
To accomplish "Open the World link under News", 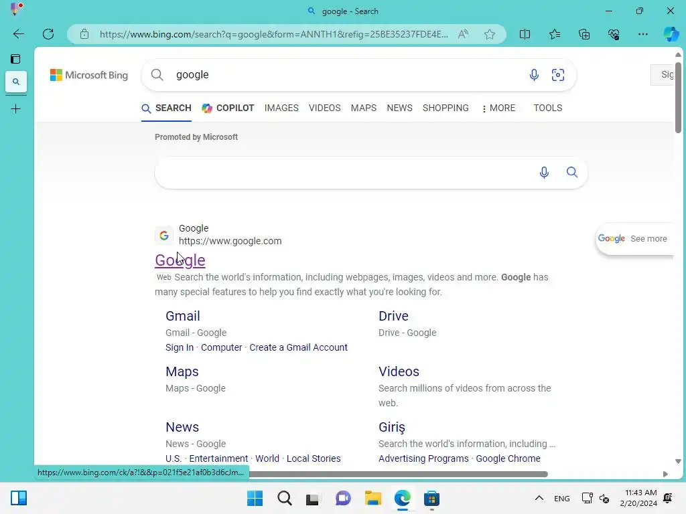I will 267,458.
